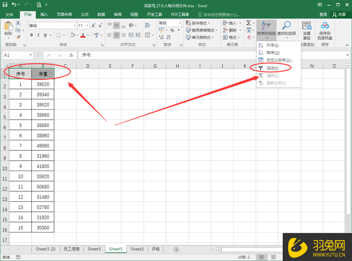This screenshot has height=261, width=352.
Task: Switch to Sheet3 (2) tab
Action: point(46,249)
